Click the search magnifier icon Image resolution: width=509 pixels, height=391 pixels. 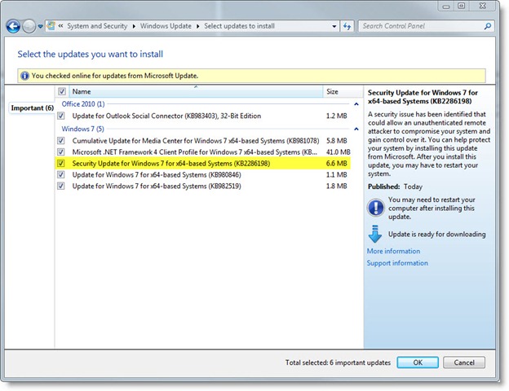[487, 26]
